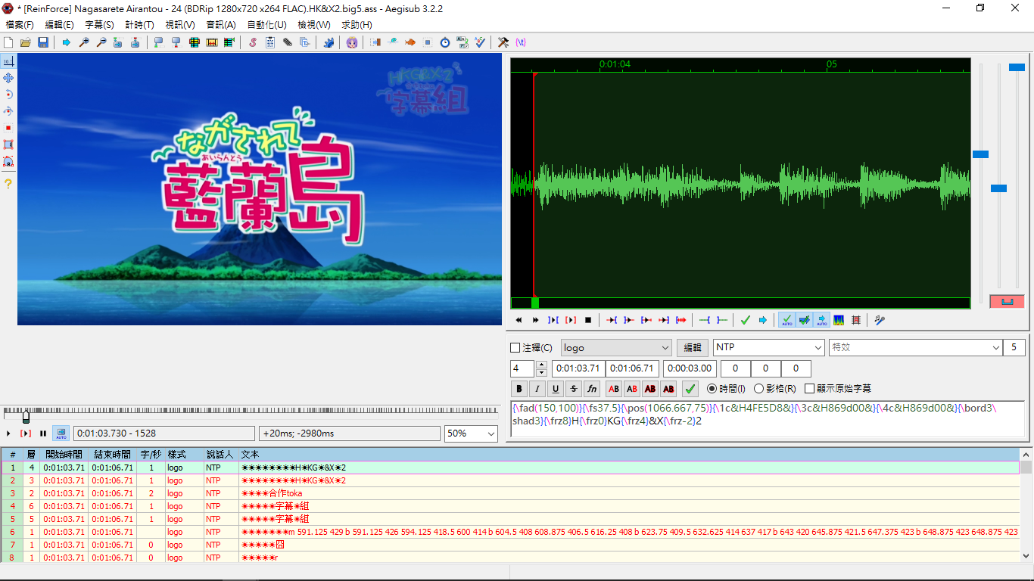The width and height of the screenshot is (1034, 581).
Task: Select subtitle row 3 合作toka
Action: [x=510, y=493]
